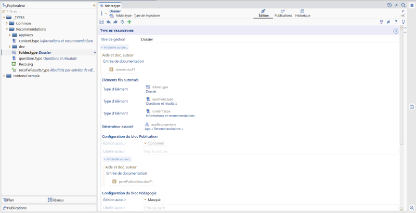Click the next-section down chevron at far right

405,33
